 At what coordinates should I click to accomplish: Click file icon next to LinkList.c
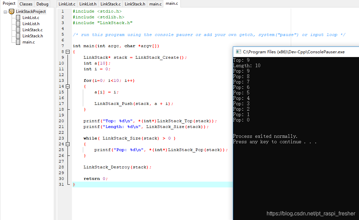18,18
